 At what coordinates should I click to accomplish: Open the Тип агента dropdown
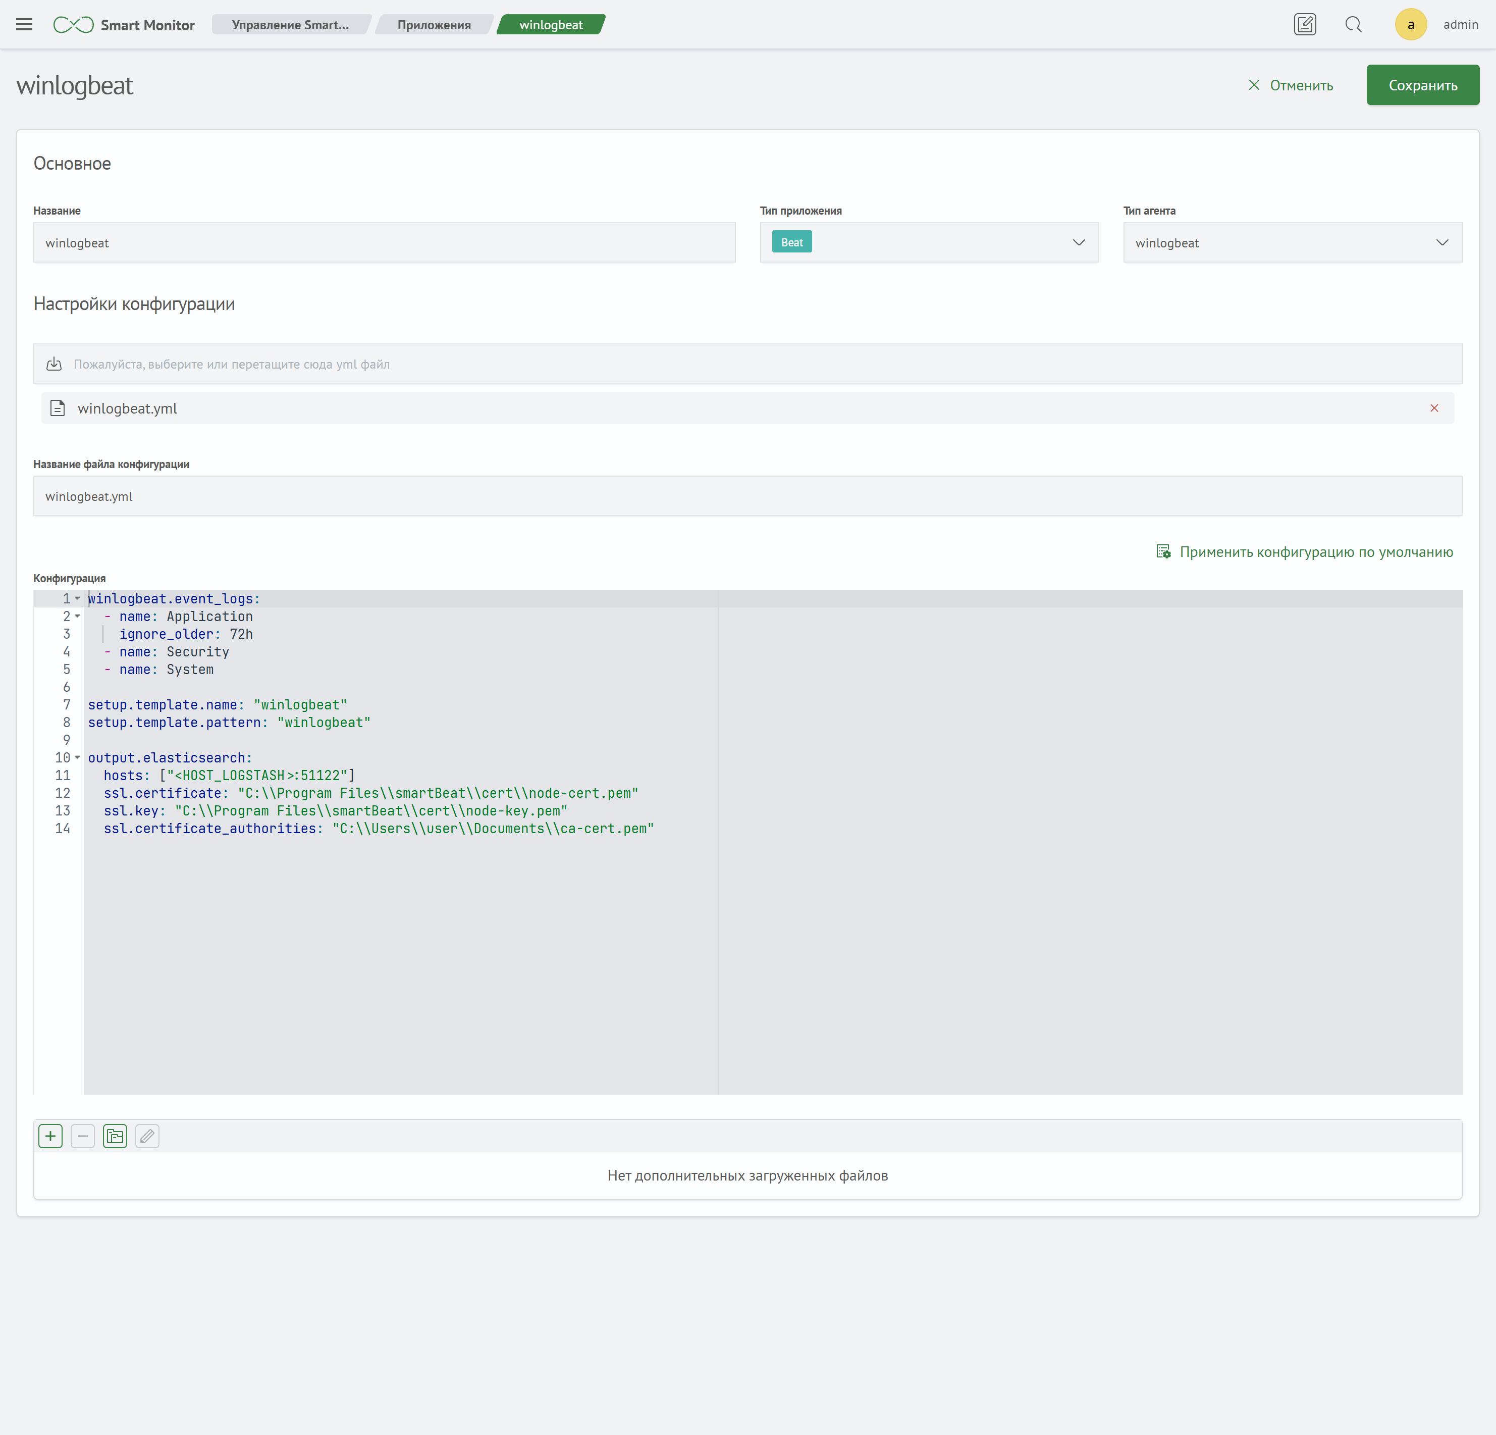1292,243
